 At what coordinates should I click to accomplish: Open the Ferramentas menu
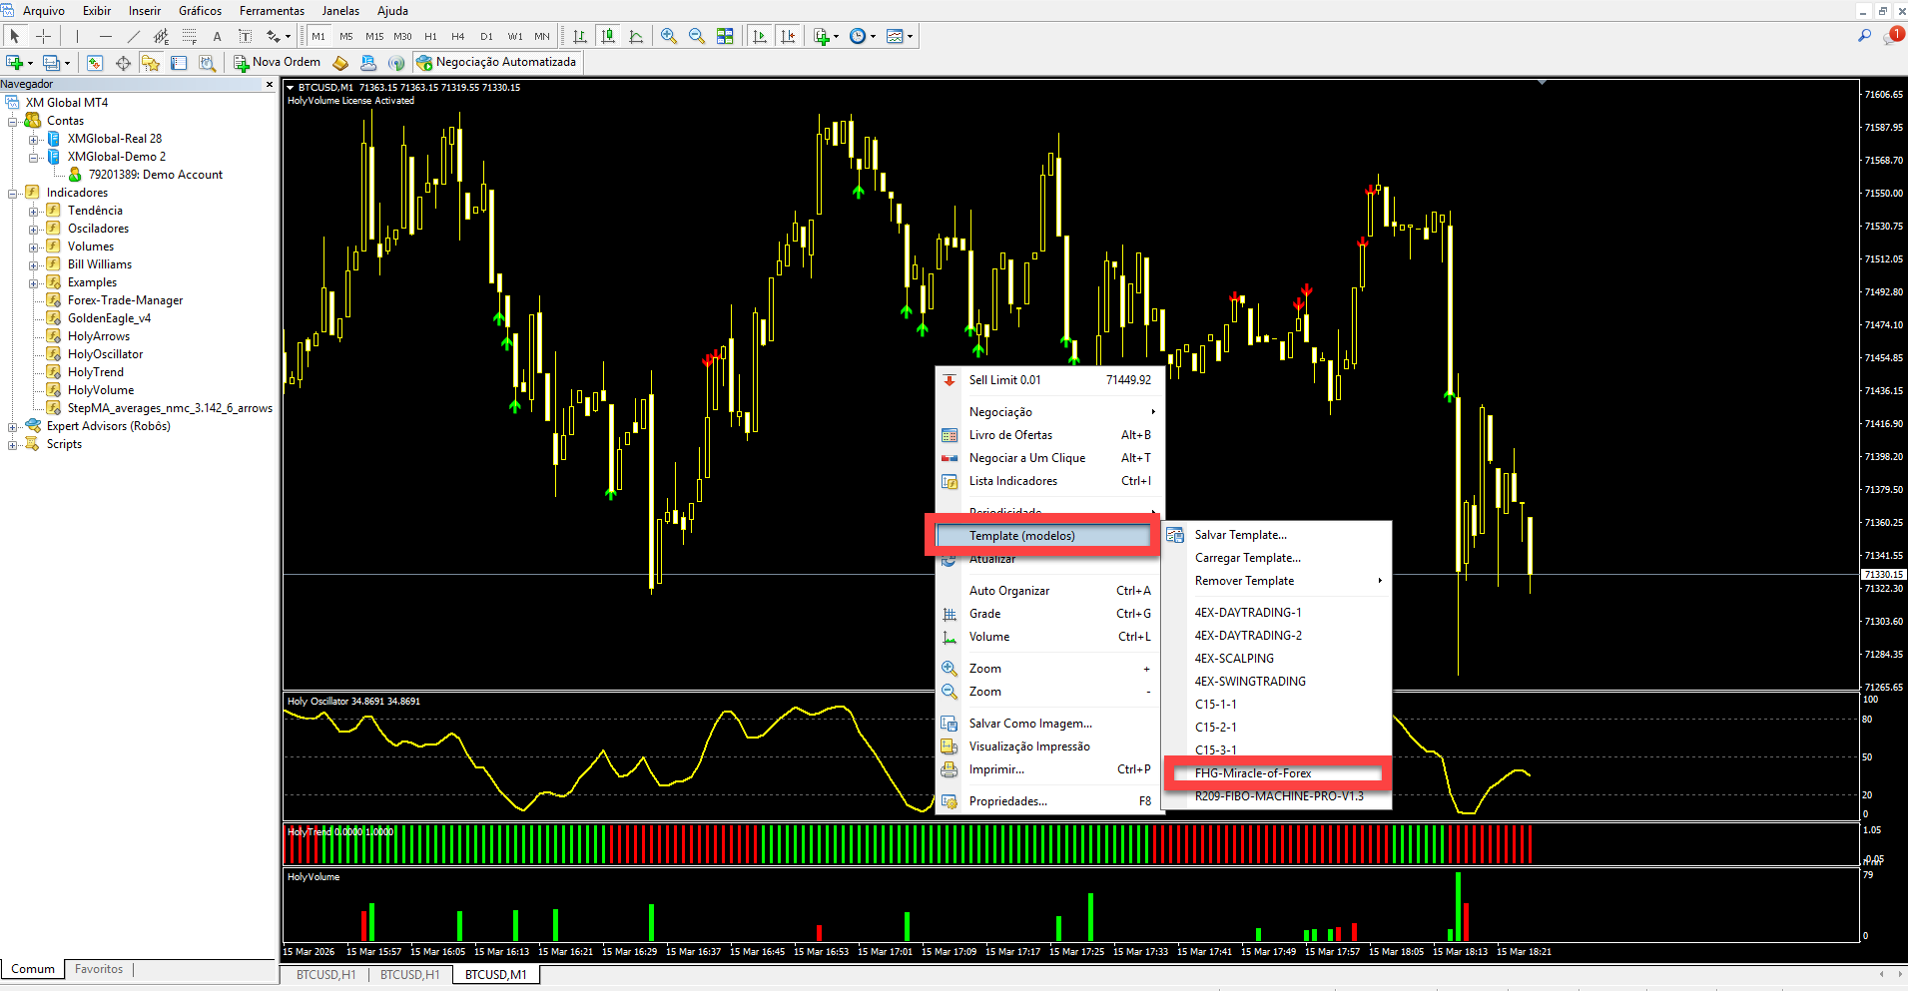click(x=272, y=11)
